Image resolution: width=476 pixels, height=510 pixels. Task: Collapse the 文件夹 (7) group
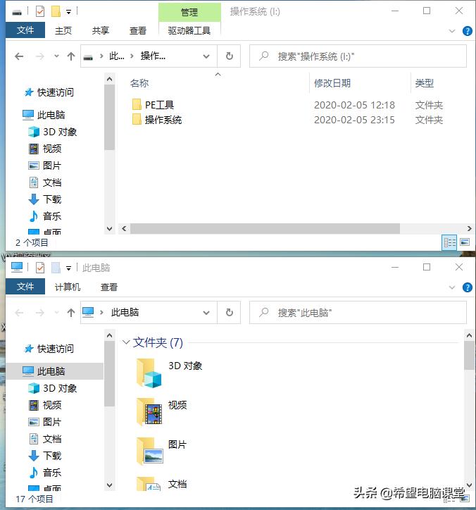[126, 342]
